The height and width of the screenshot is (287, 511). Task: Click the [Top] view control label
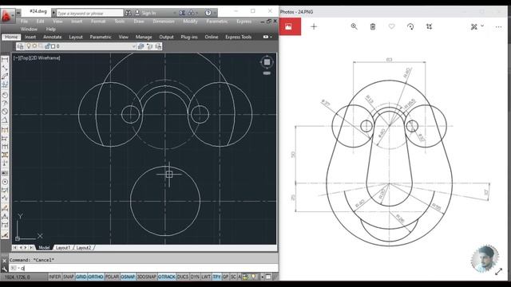(25, 58)
